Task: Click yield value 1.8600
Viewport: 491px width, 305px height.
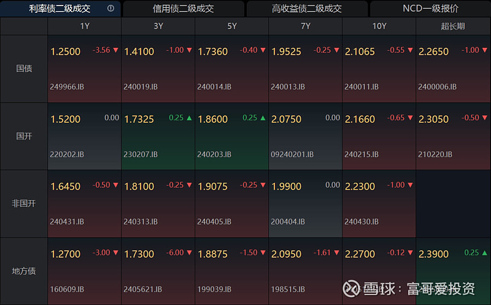Action: click(212, 119)
